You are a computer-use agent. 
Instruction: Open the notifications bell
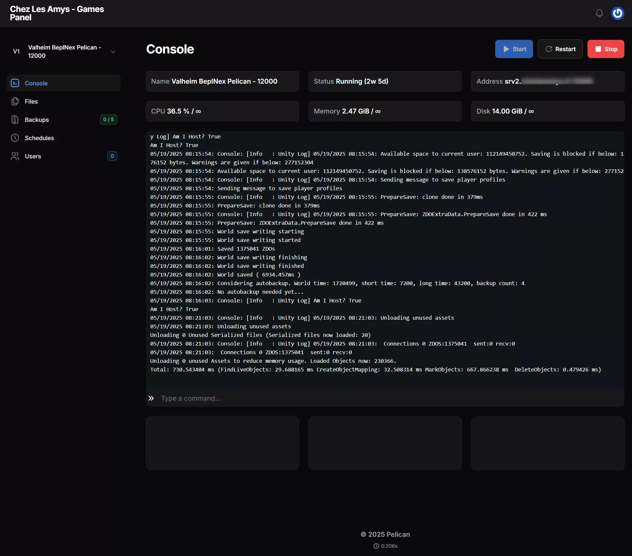[599, 13]
